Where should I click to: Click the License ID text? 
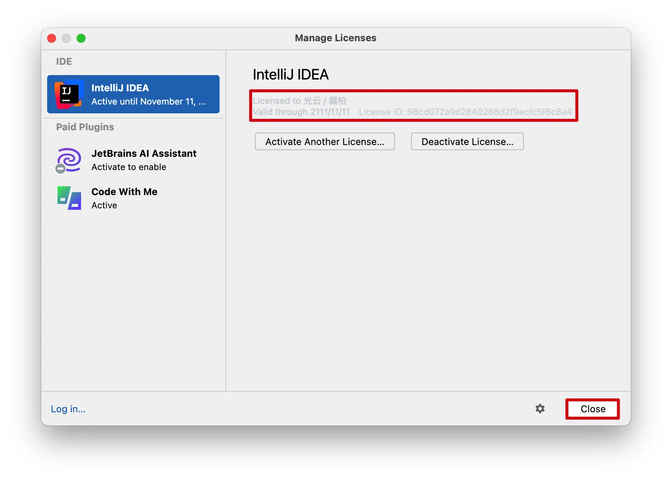(x=465, y=112)
